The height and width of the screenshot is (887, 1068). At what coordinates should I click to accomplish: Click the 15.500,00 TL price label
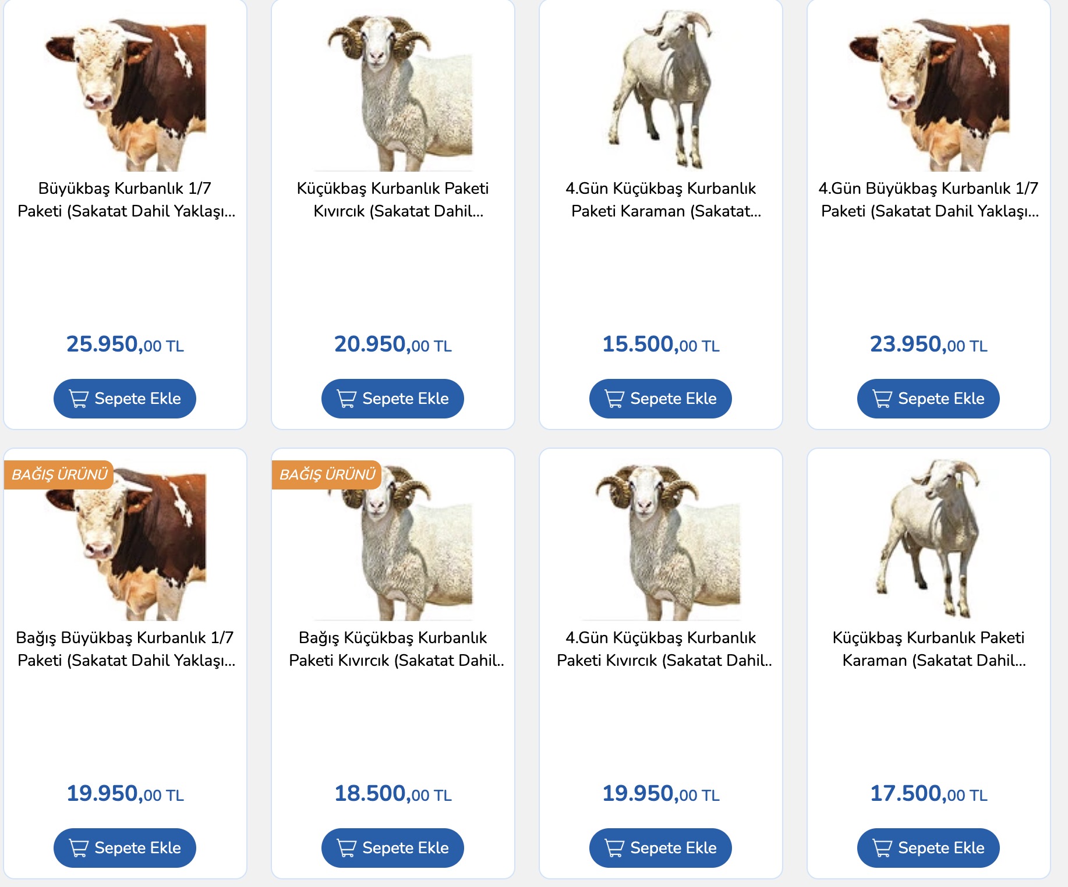[661, 344]
